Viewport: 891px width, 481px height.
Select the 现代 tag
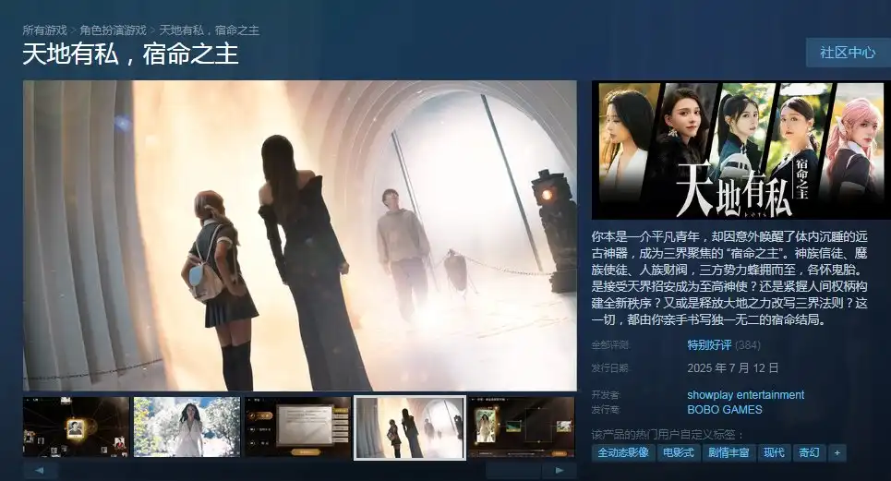tap(774, 452)
